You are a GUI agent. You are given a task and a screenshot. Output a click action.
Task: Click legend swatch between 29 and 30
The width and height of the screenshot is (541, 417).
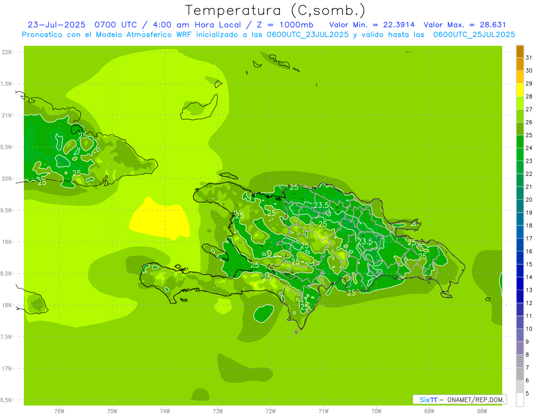[520, 77]
